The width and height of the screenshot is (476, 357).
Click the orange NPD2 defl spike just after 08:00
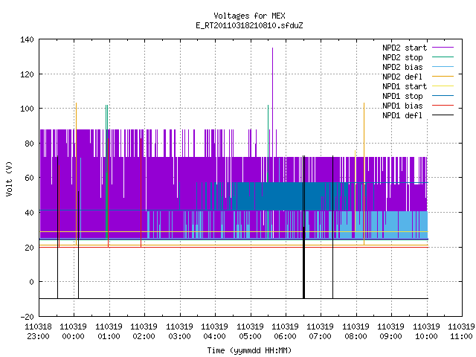click(x=364, y=173)
